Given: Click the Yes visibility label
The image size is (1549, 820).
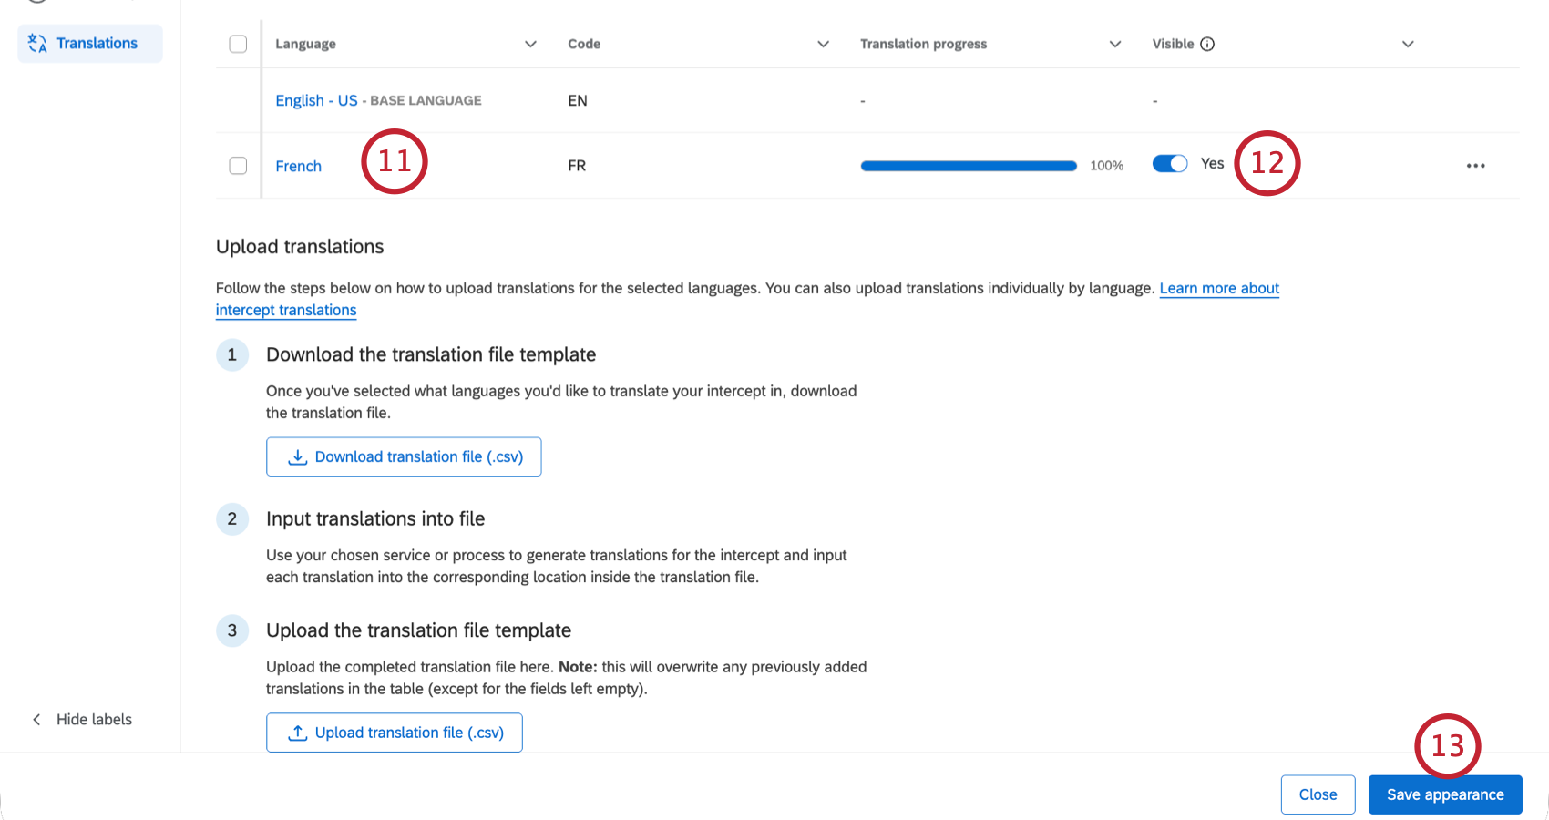Looking at the screenshot, I should point(1212,164).
